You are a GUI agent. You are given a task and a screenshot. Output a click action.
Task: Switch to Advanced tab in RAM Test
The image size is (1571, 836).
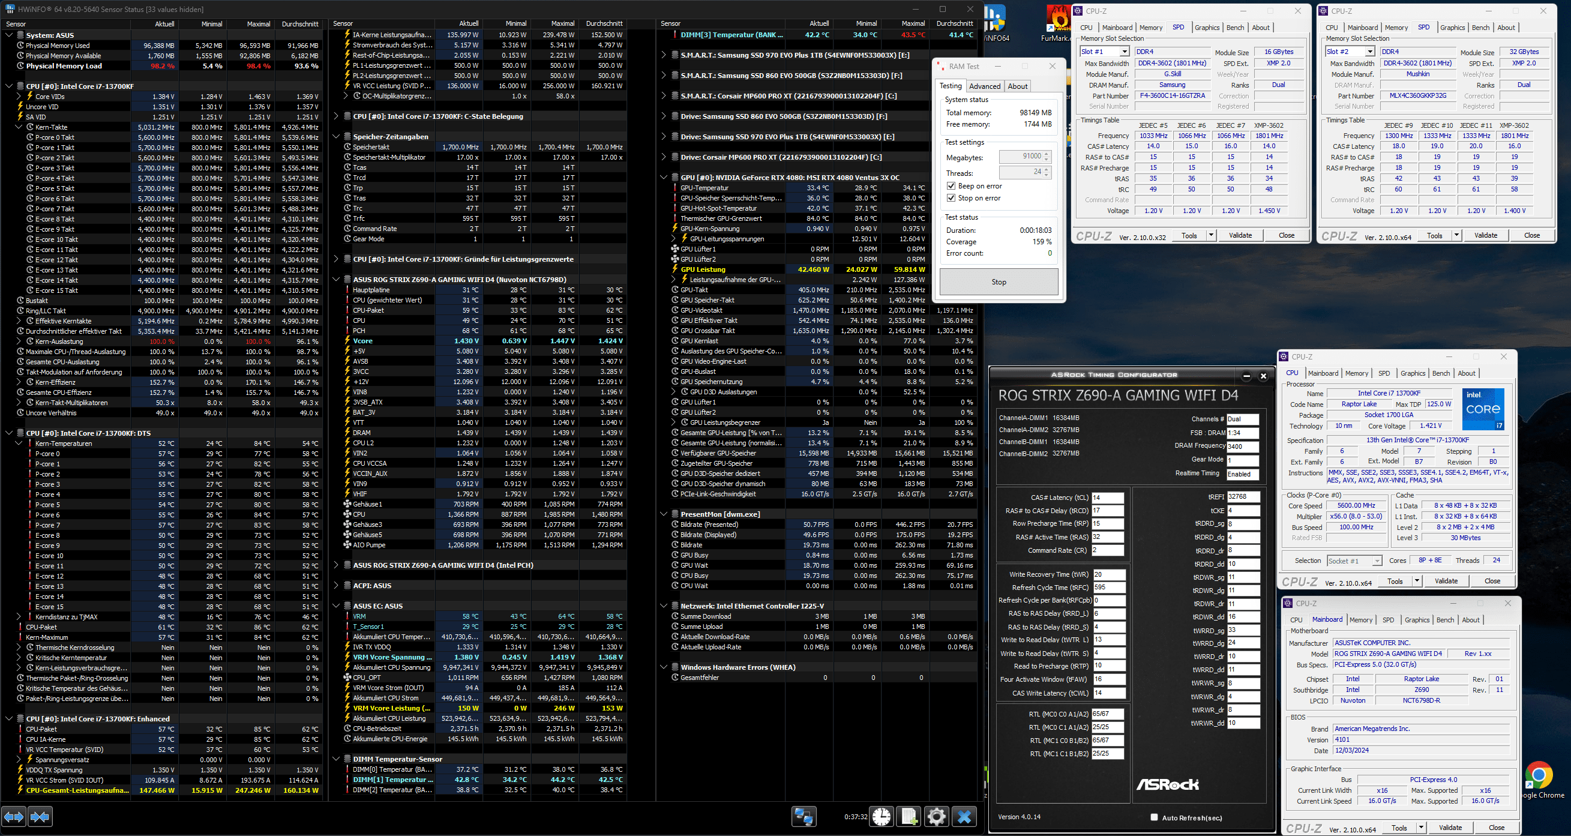click(x=984, y=86)
